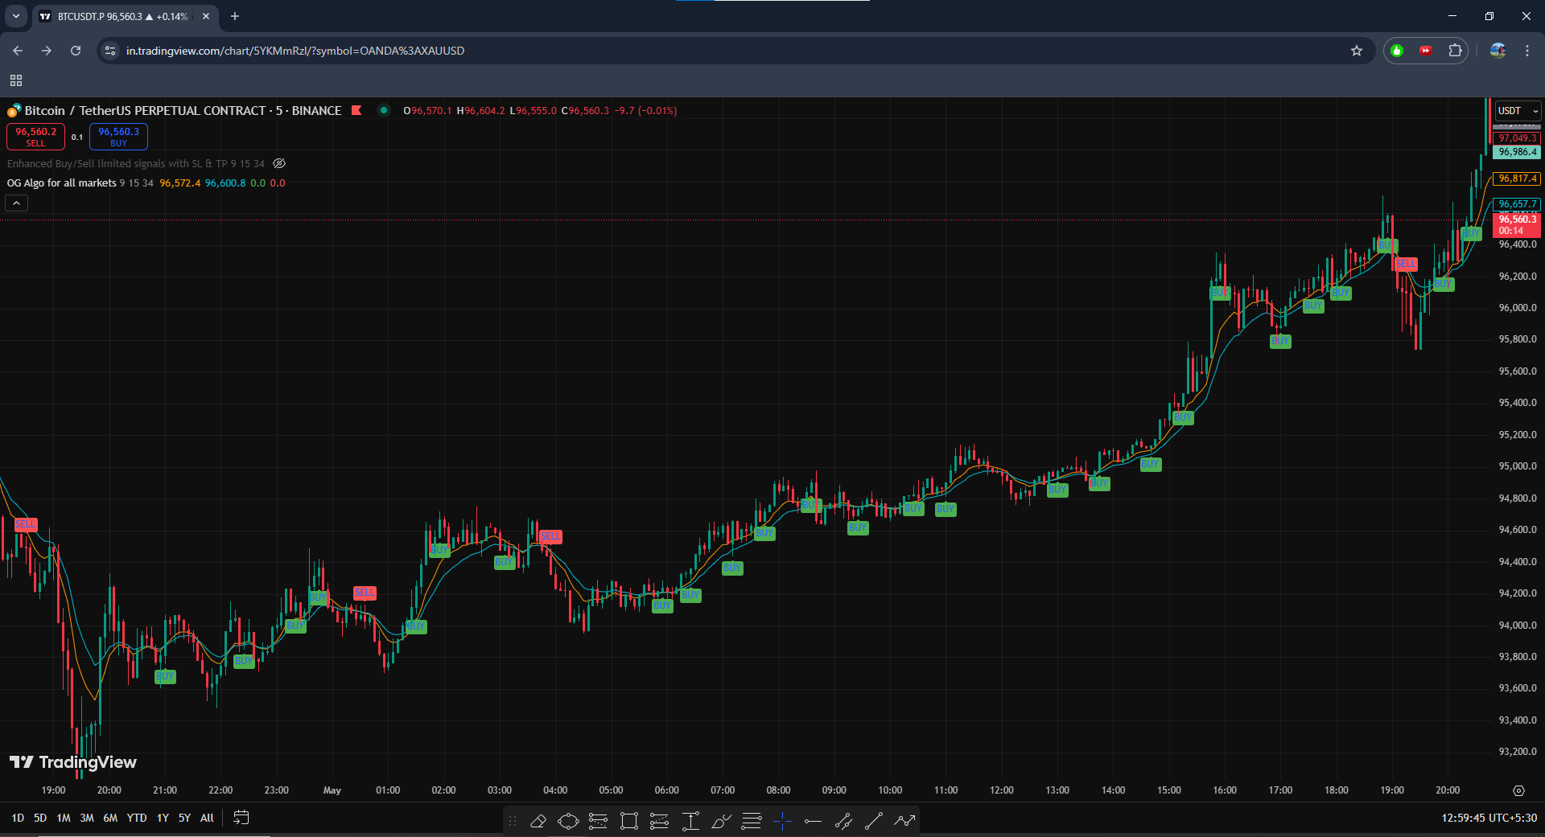
Task: Select the price range measure tool
Action: tap(690, 821)
